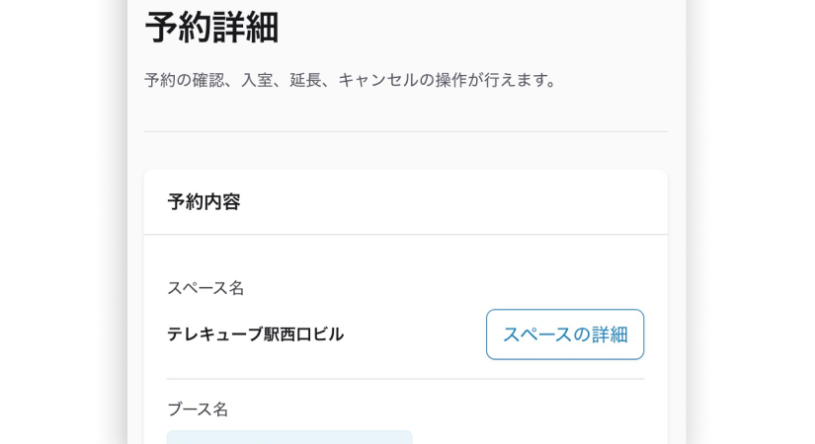
Task: Click the white margin left of the panel
Action: click(62, 222)
